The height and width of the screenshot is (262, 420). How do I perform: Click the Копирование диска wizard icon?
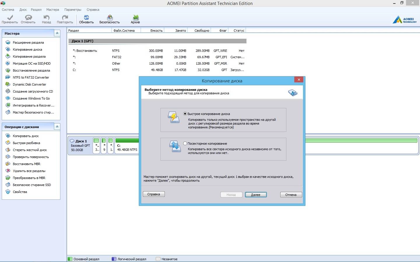(8, 49)
